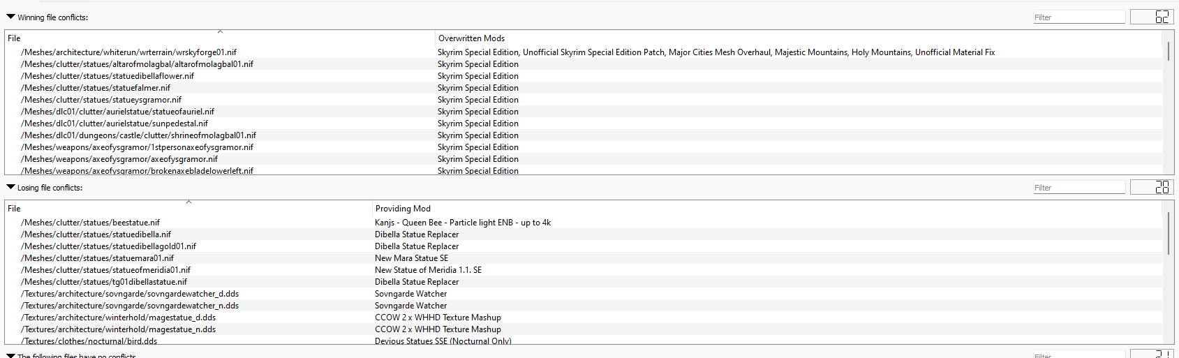Sort winning conflicts by File column header

point(220,38)
